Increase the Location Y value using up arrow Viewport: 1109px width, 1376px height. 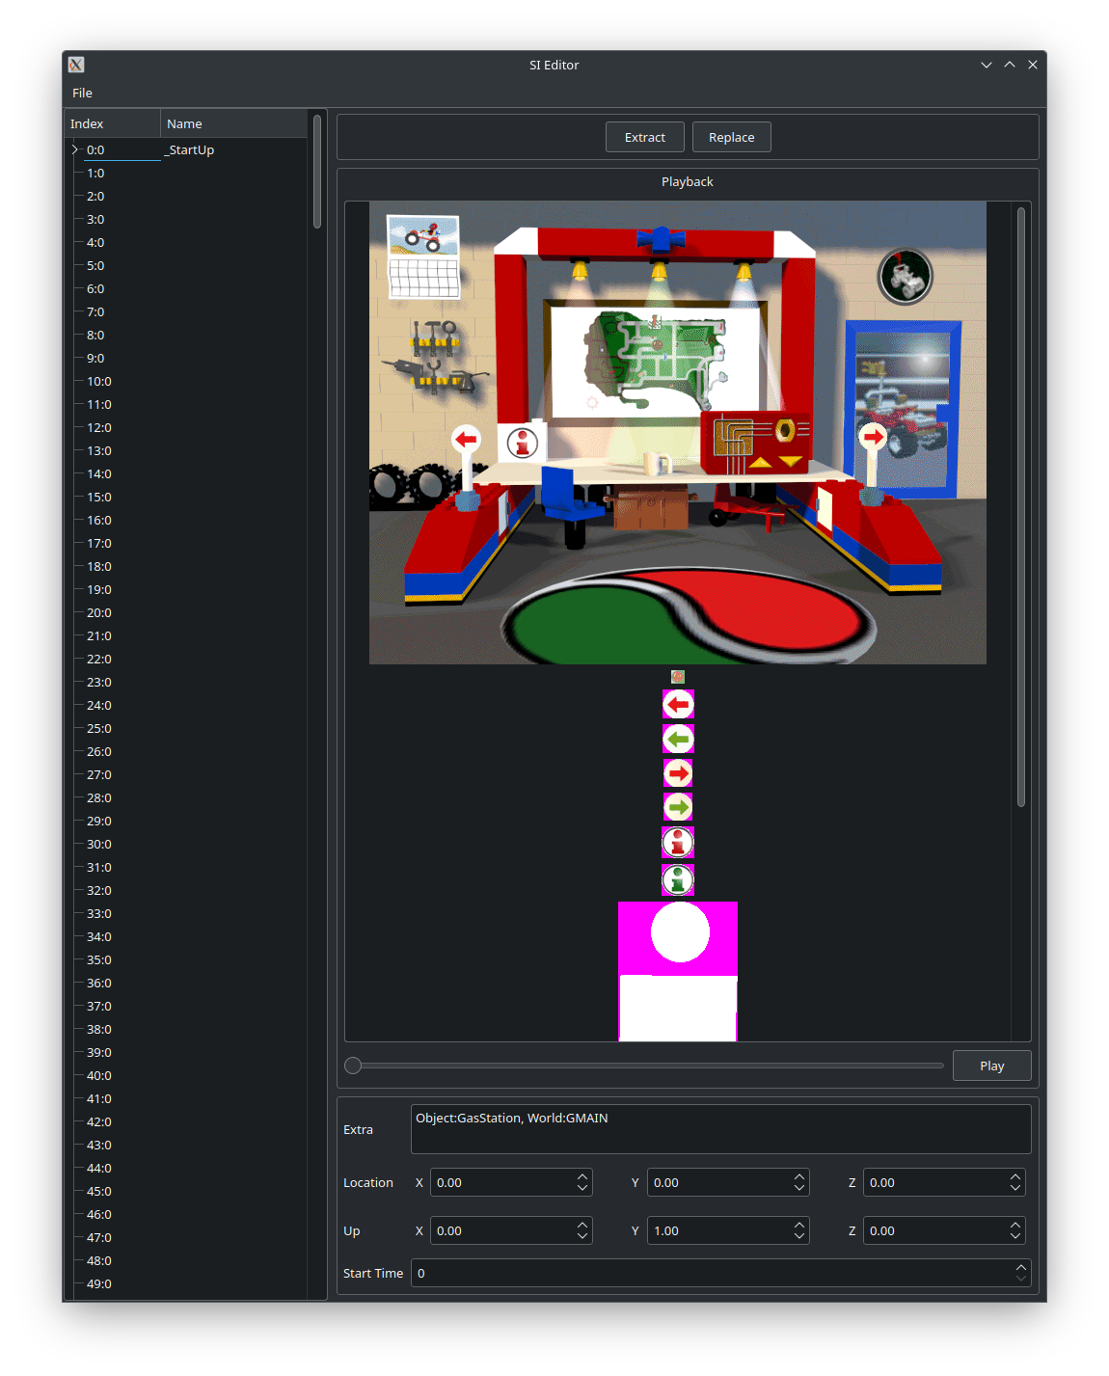(799, 1176)
